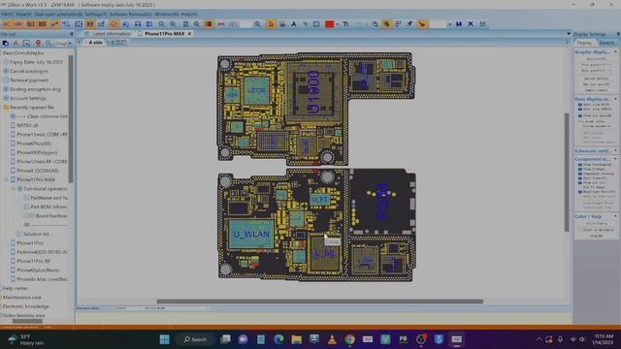Open PhoneXR(Polygon) from recent files

click(37, 152)
